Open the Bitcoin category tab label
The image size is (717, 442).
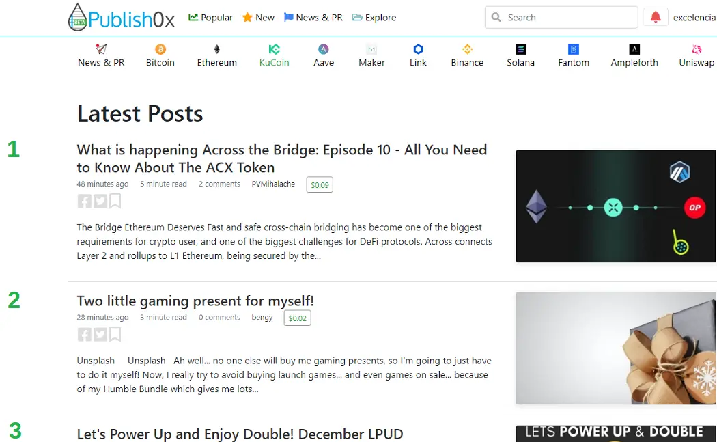[x=160, y=63]
